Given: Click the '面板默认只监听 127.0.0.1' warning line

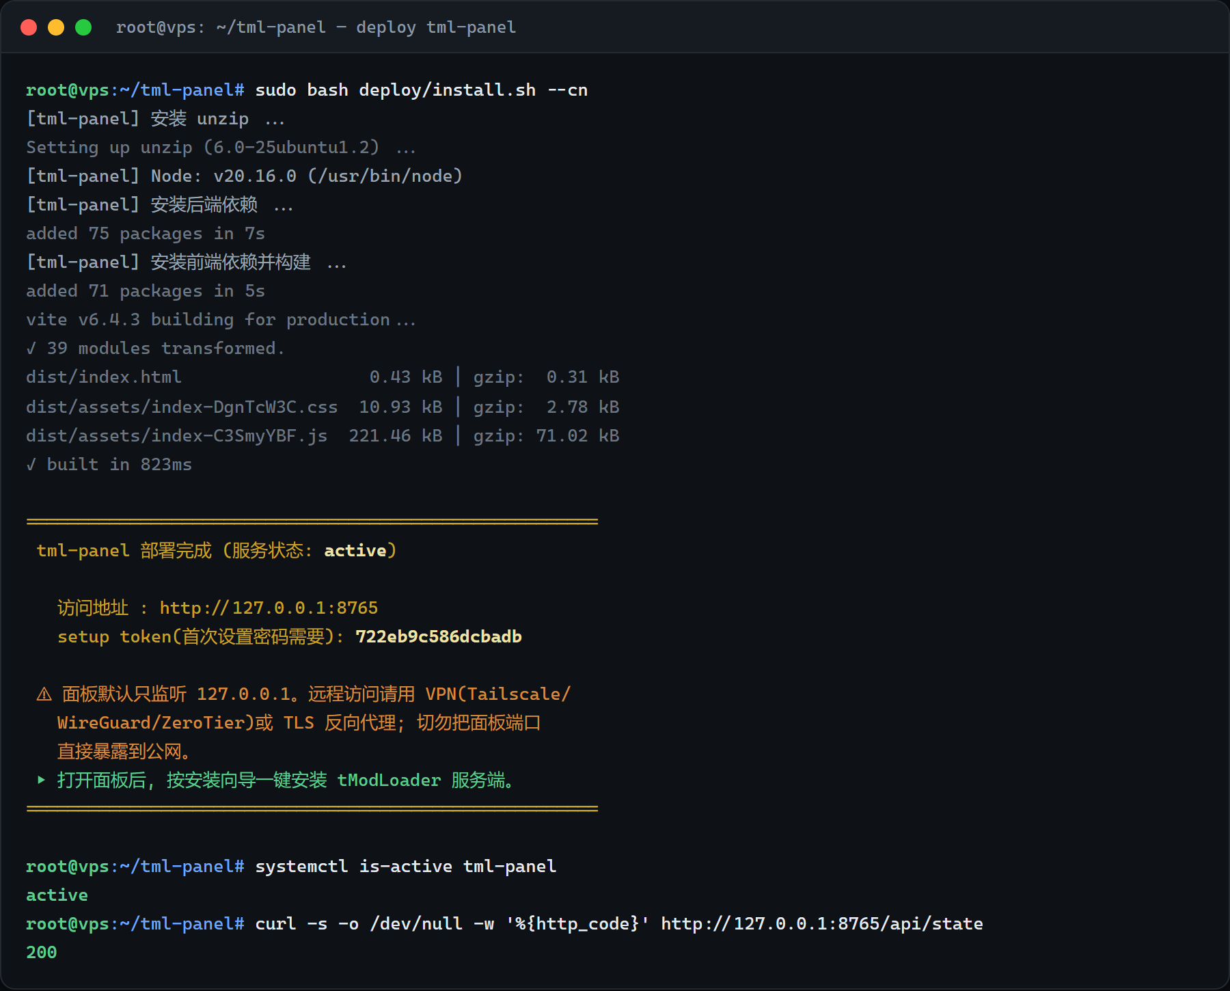Looking at the screenshot, I should 303,694.
